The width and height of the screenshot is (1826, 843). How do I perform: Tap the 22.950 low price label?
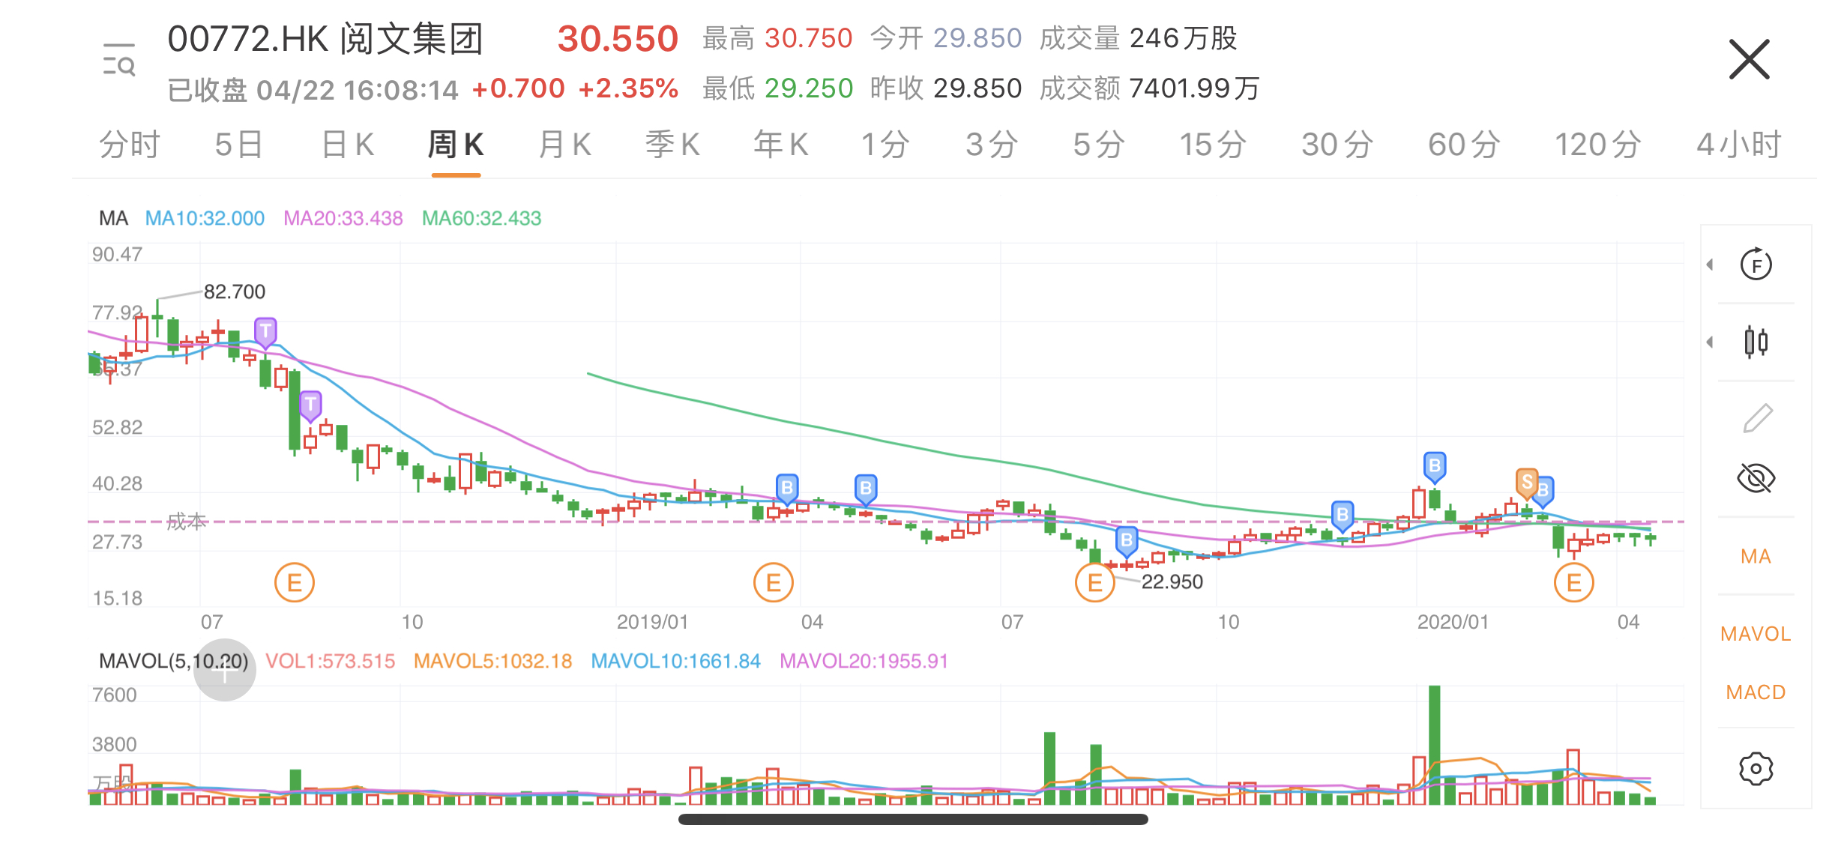click(1172, 582)
